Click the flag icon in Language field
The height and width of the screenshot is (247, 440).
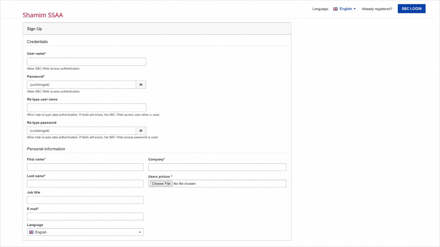31,232
